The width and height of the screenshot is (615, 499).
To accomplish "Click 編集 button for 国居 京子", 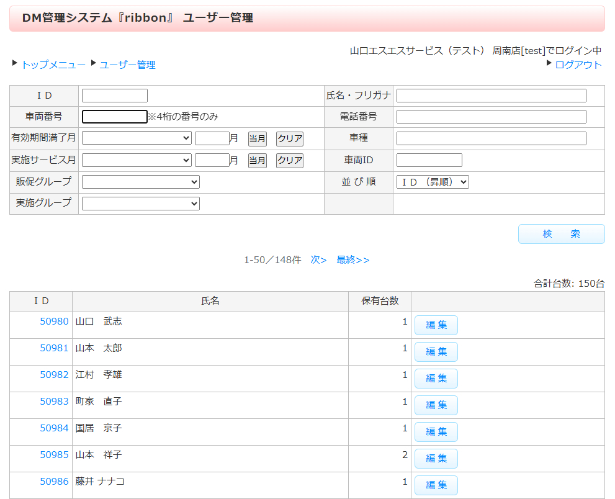I will point(436,432).
